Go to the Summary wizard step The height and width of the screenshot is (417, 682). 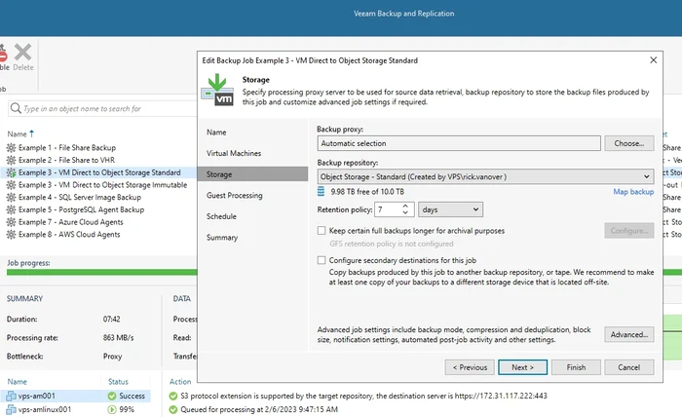click(222, 238)
